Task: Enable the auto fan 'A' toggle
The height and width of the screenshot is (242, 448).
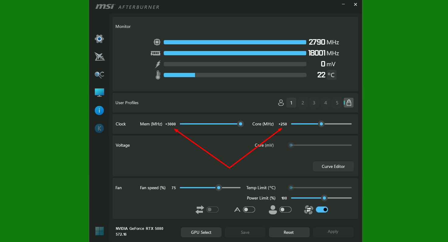Action: [x=249, y=210]
